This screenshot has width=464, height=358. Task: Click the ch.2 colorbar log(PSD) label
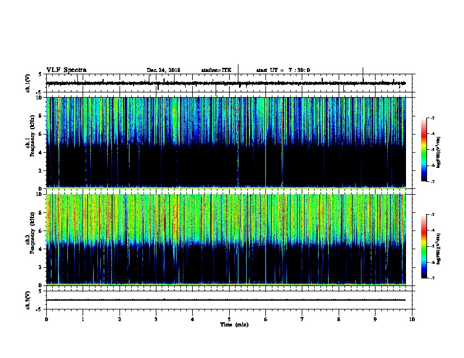438,249
